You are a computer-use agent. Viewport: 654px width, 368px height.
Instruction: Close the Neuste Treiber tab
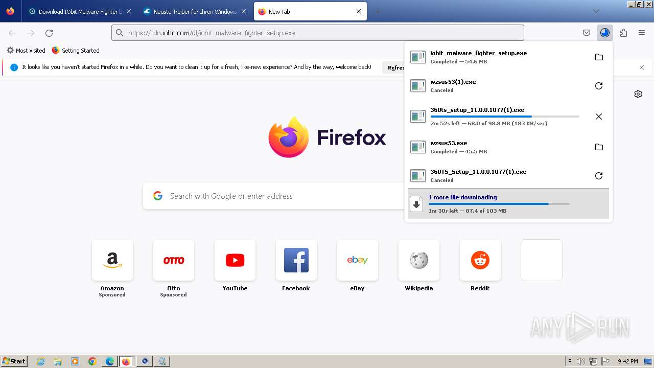pos(244,11)
